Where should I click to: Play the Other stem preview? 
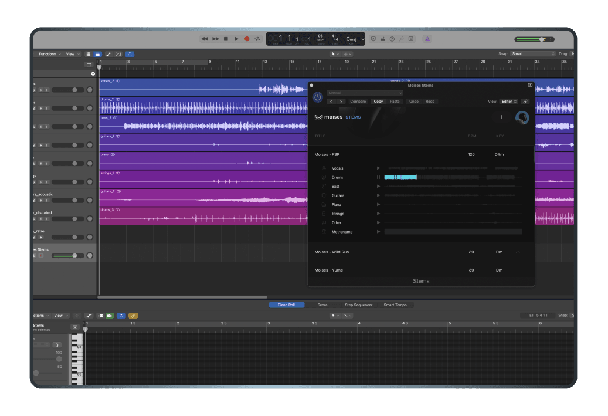pyautogui.click(x=378, y=222)
